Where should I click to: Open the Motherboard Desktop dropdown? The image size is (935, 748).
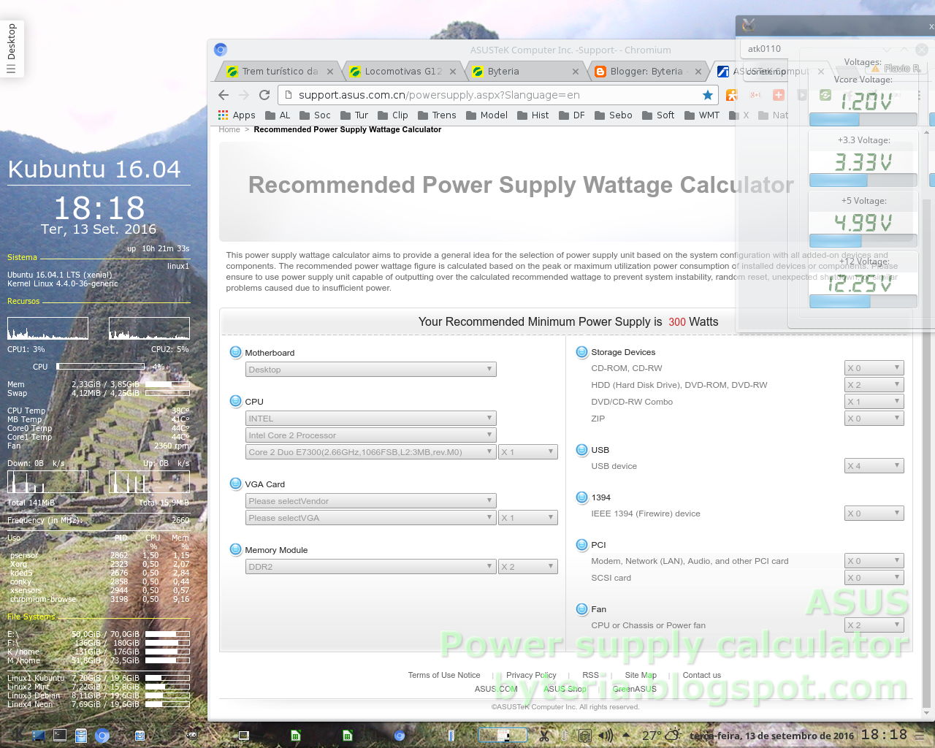point(371,370)
